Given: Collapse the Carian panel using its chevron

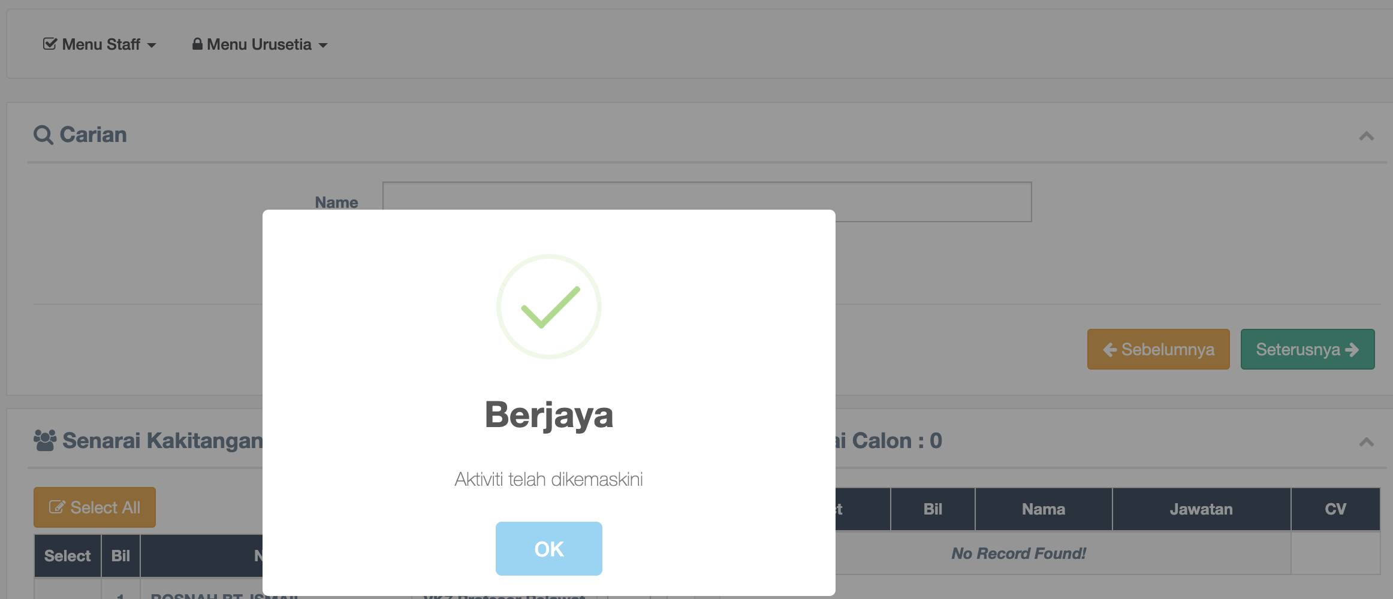Looking at the screenshot, I should (1366, 136).
